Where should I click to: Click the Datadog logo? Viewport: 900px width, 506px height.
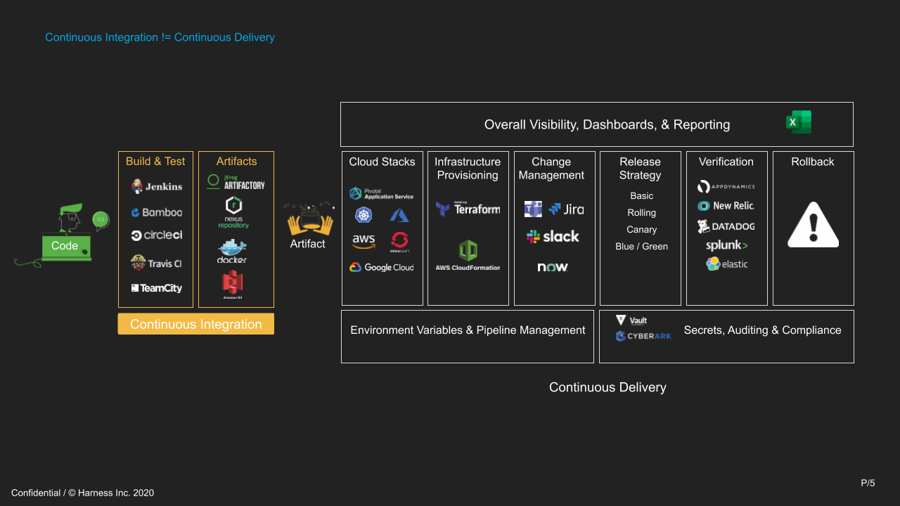tap(726, 226)
